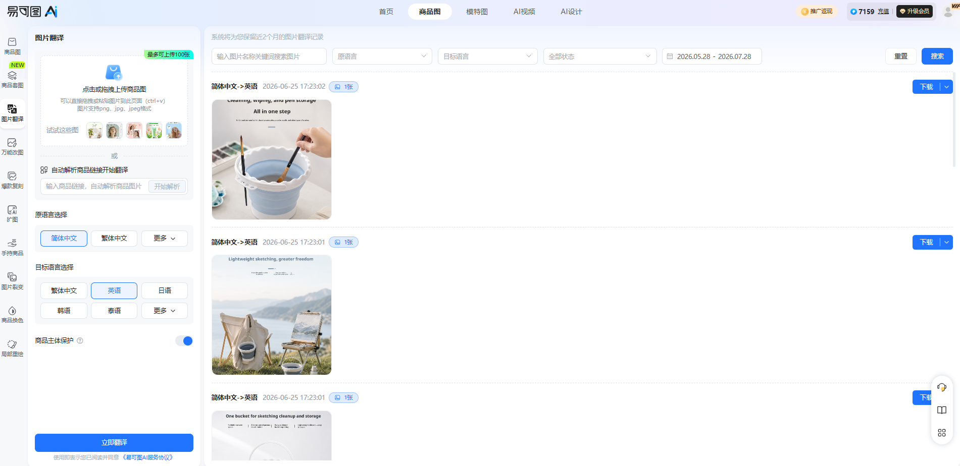Image resolution: width=960 pixels, height=466 pixels.
Task: Try the first sample image thumbnail
Action: pyautogui.click(x=94, y=130)
